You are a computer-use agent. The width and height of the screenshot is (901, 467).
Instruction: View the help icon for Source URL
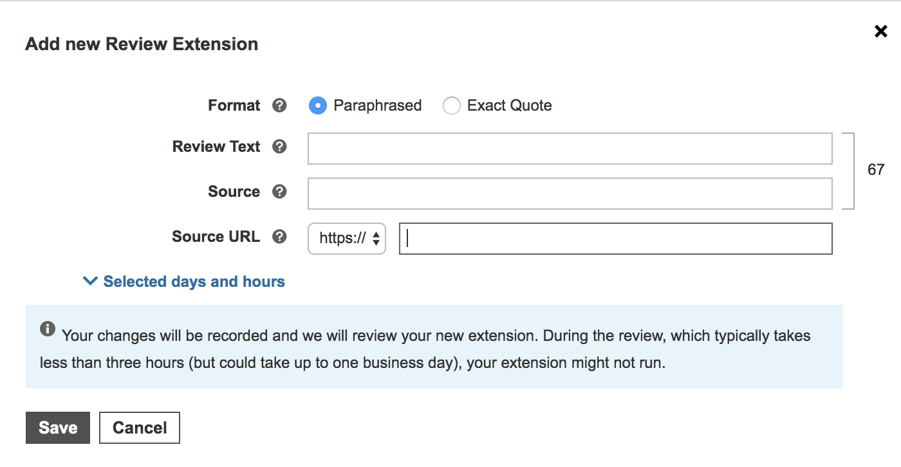point(279,237)
